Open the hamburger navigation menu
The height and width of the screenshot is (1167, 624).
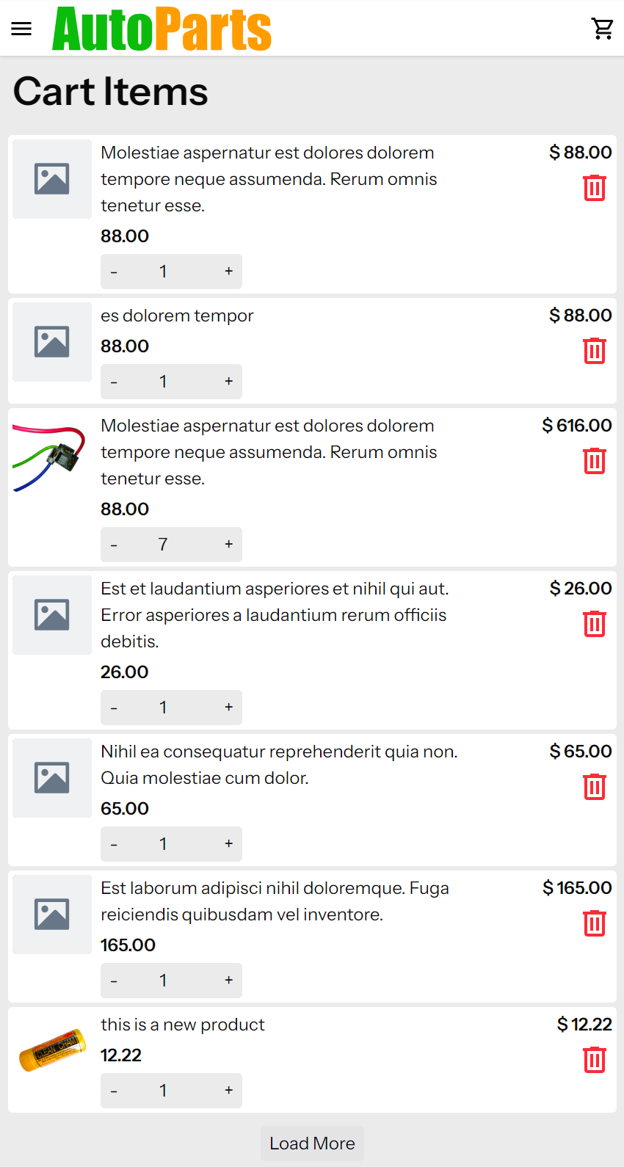click(x=21, y=29)
